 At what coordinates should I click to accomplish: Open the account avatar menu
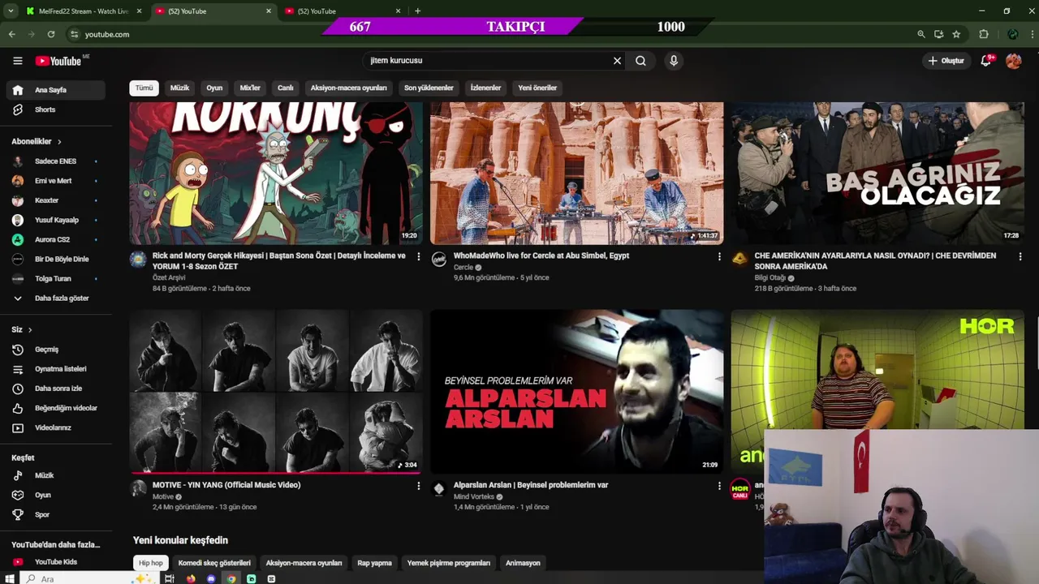(1013, 61)
